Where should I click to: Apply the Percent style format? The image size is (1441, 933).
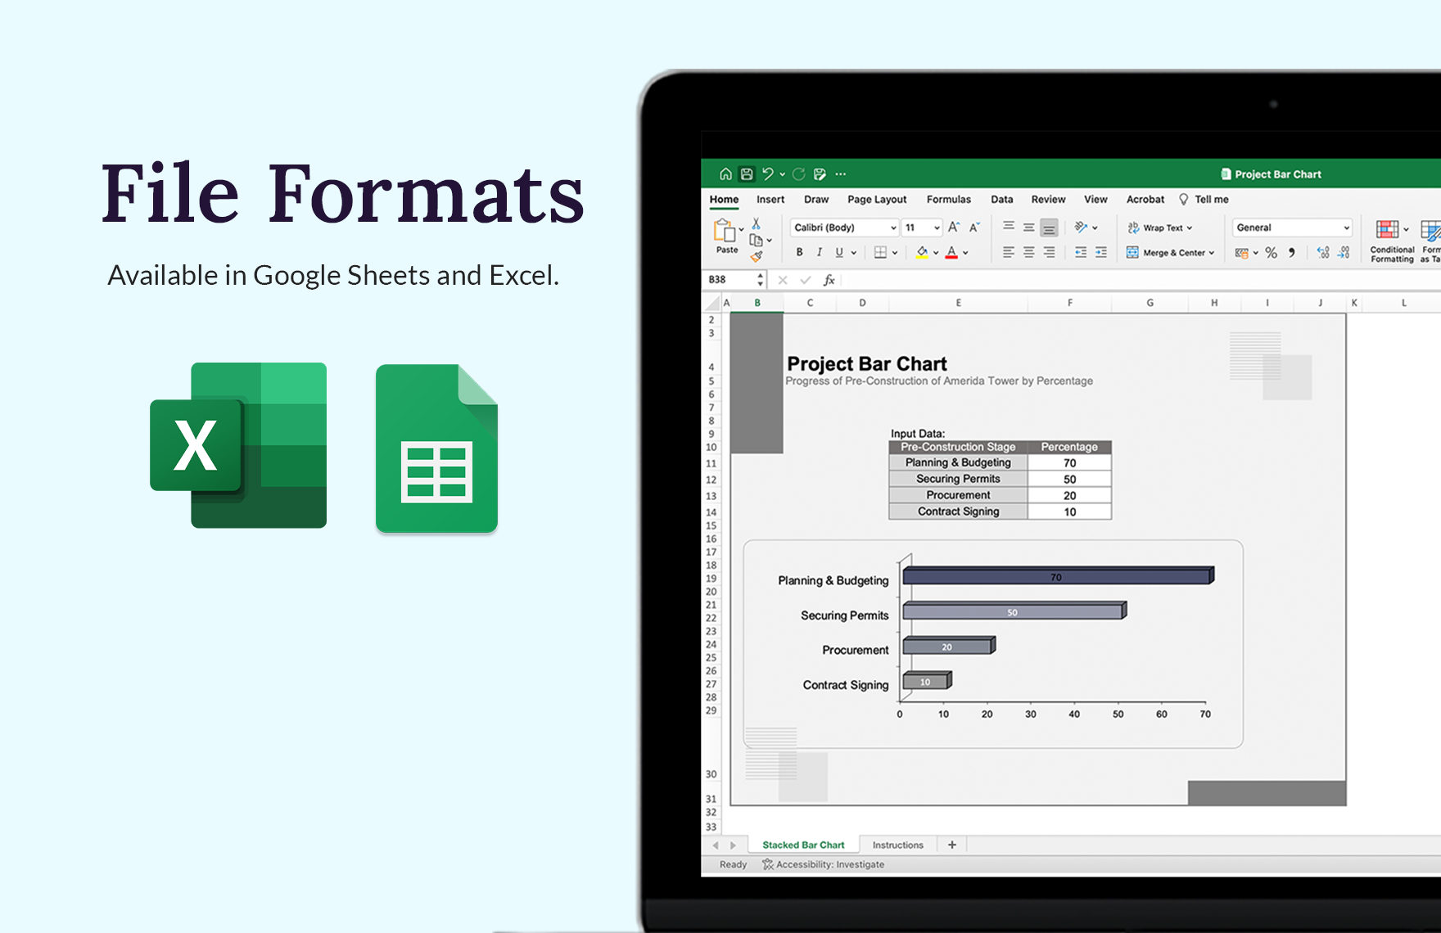[x=1271, y=253]
